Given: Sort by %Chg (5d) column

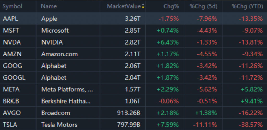Looking at the screenshot, I should coord(203,6).
